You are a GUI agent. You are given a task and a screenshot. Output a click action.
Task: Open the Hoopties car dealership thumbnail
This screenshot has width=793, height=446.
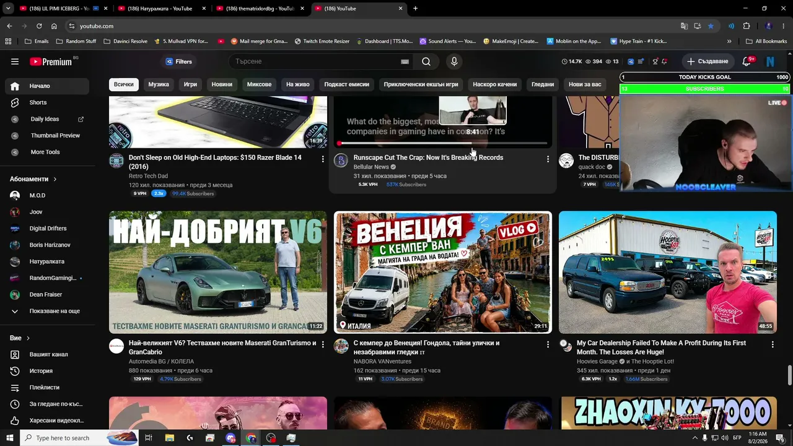[668, 273]
